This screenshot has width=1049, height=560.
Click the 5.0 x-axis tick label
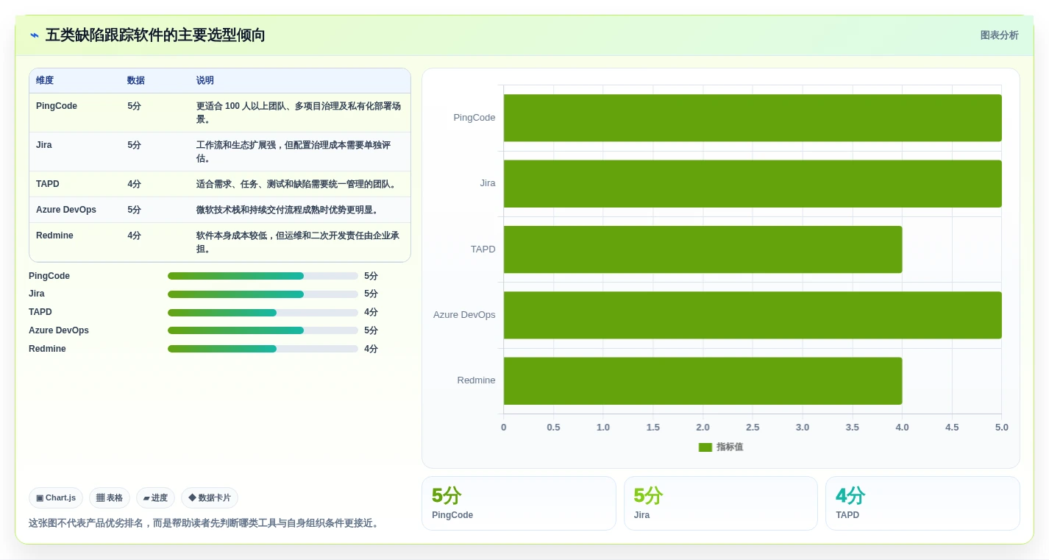[x=1002, y=428]
